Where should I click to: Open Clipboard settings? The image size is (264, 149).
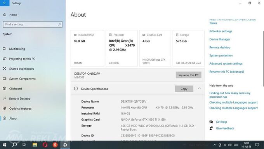pos(16,89)
